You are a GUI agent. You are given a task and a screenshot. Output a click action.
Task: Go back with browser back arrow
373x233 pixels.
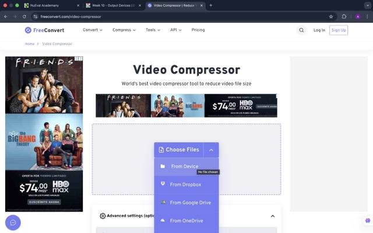click(x=6, y=17)
